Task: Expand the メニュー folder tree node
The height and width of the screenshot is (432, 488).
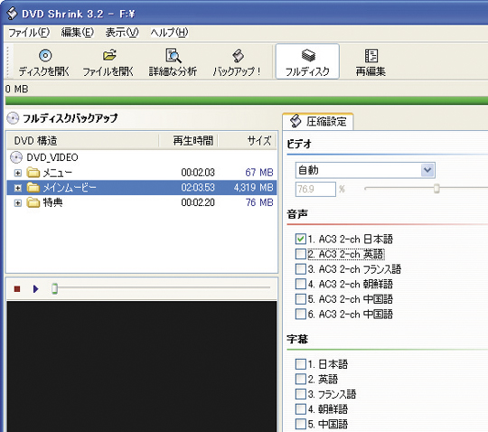Action: (x=18, y=173)
